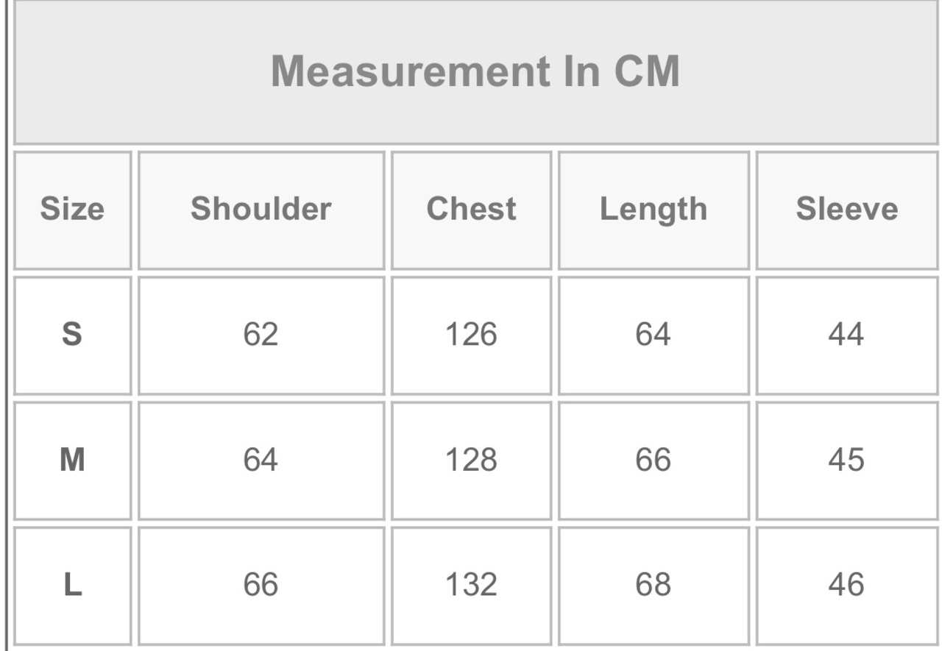Image resolution: width=942 pixels, height=651 pixels.
Task: Select sleeve value 45 for size M
Action: point(846,460)
